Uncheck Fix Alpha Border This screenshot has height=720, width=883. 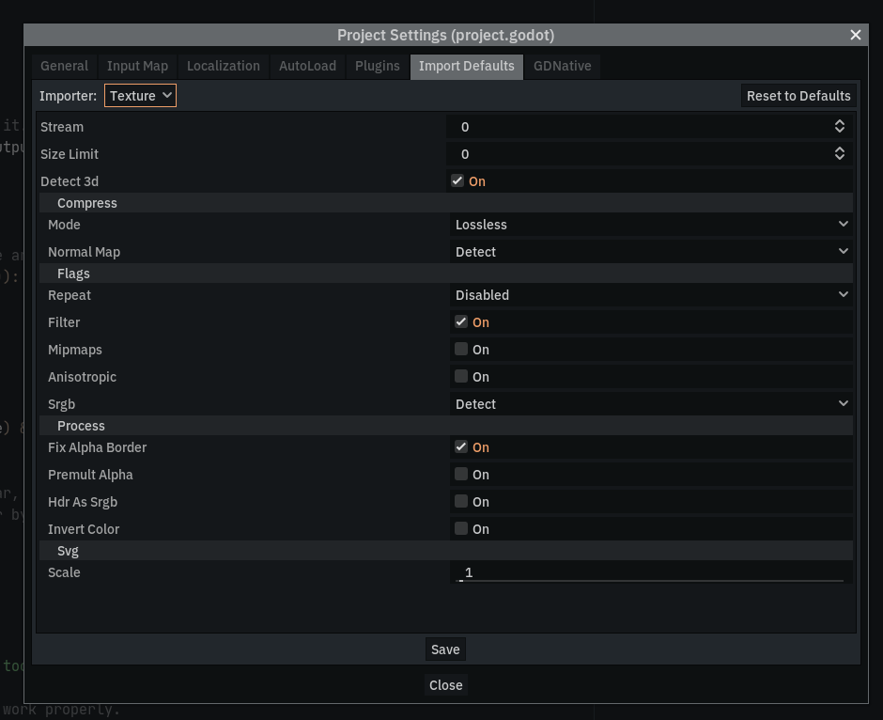tap(461, 446)
